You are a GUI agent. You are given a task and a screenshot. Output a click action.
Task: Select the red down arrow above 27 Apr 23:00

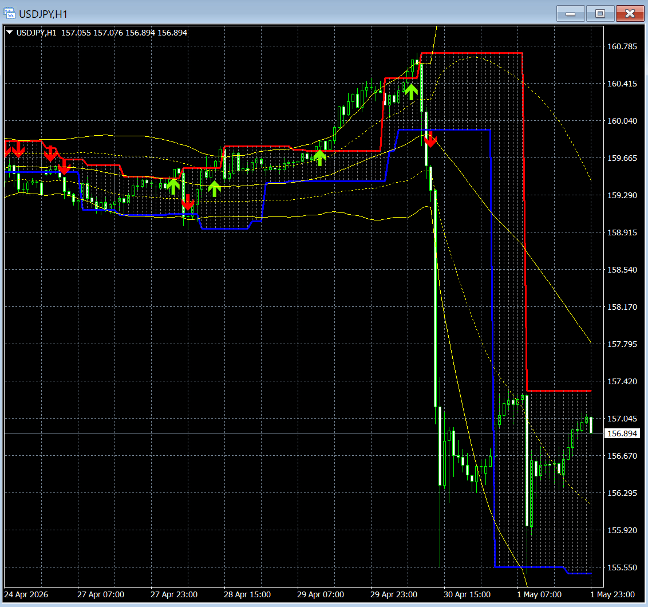click(x=188, y=203)
